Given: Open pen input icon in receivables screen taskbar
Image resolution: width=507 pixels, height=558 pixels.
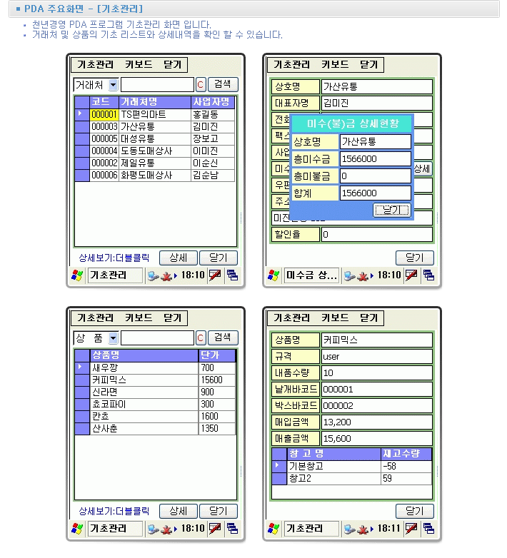Looking at the screenshot, I should (411, 275).
